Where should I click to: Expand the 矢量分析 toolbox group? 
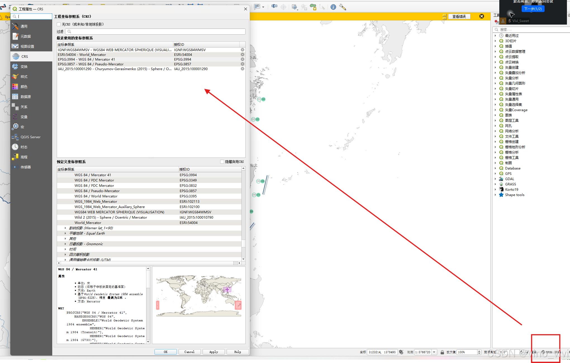click(x=495, y=78)
